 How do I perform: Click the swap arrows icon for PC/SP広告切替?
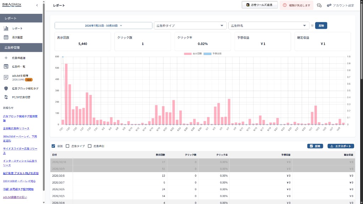pyautogui.click(x=6, y=97)
